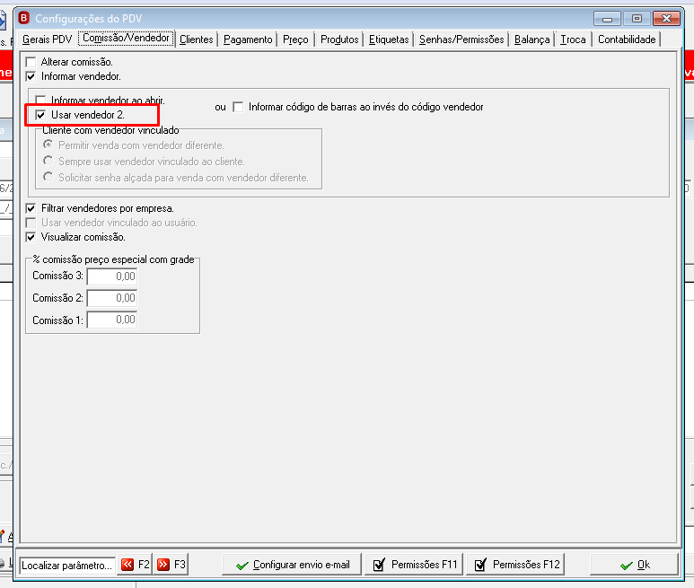
Task: Uncheck Usar vendedor 2 option
Action: point(40,115)
